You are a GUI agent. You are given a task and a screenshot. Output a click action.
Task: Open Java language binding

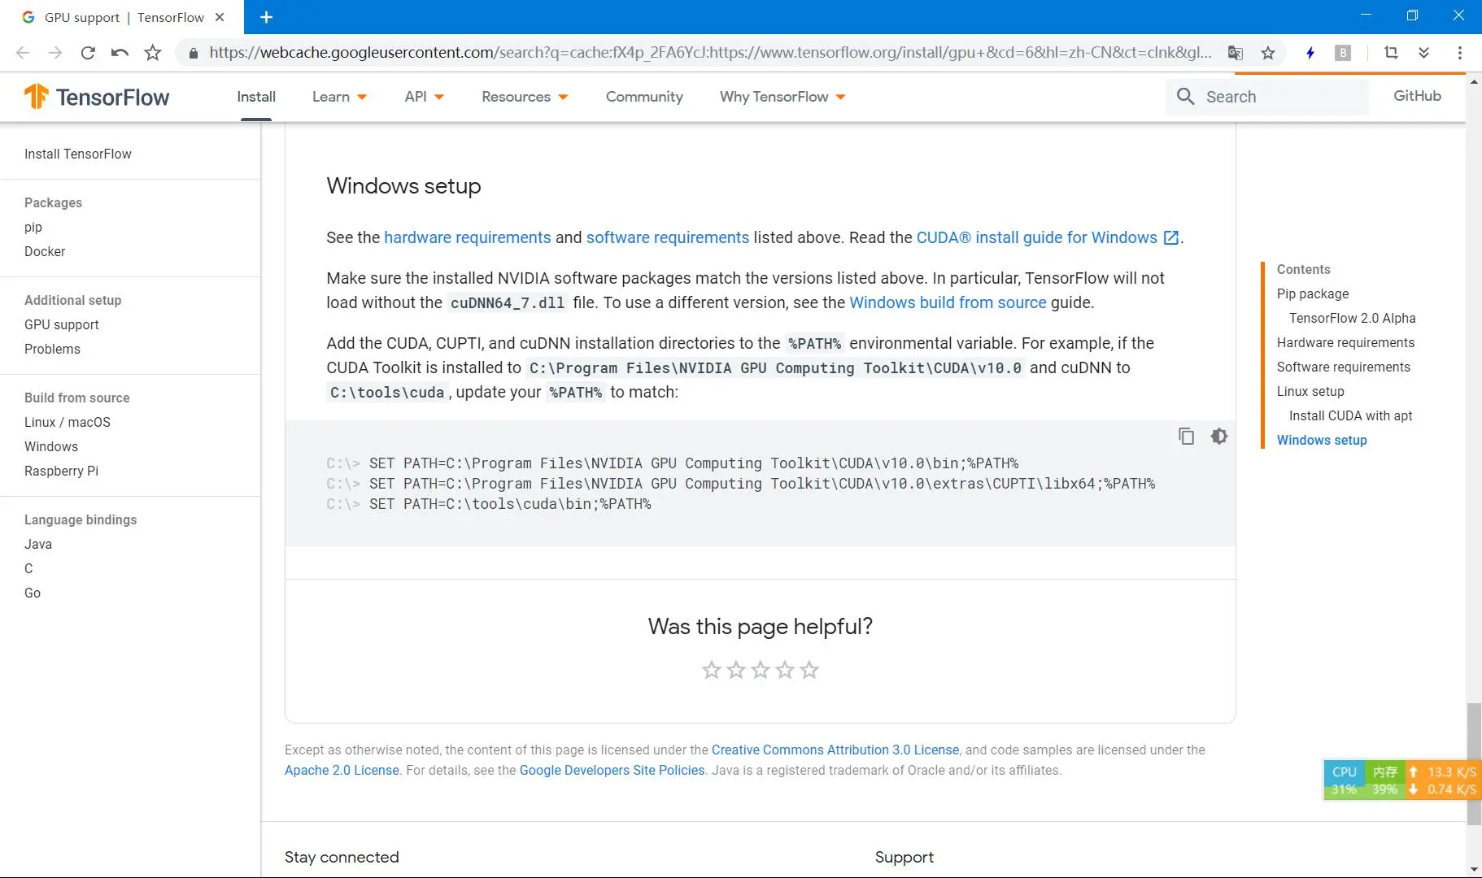tap(38, 544)
